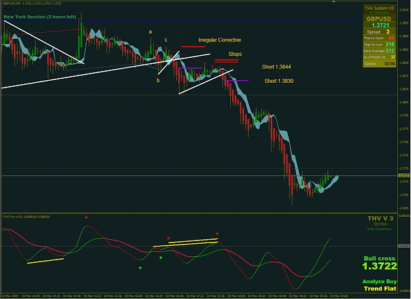The width and height of the screenshot is (411, 299).
Task: Click the right green up arrow in THVTrix
Action: [160, 258]
